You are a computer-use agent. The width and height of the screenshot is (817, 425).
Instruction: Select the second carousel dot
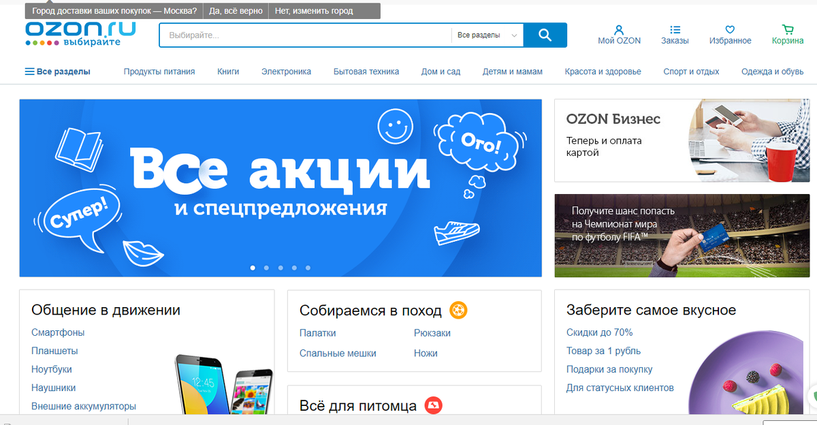pyautogui.click(x=266, y=268)
